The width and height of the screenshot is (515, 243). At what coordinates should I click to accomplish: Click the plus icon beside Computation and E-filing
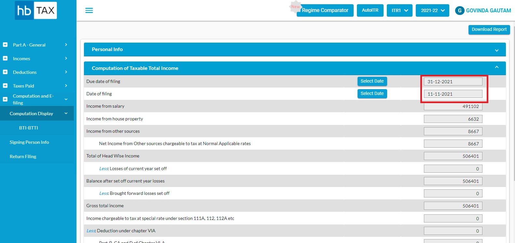[5, 99]
